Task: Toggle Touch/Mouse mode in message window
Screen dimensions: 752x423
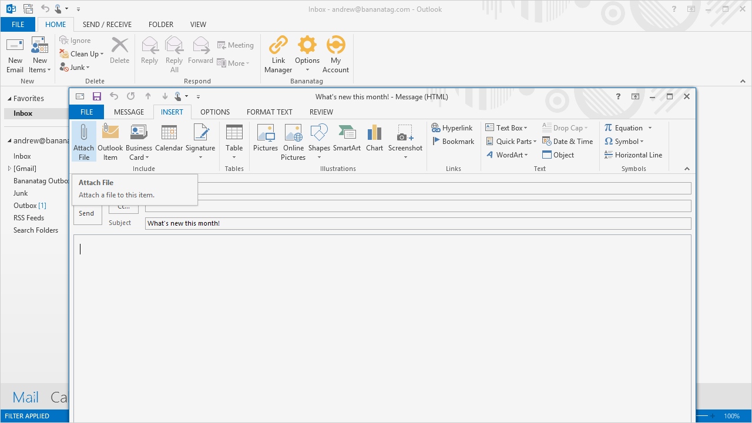Action: tap(181, 96)
